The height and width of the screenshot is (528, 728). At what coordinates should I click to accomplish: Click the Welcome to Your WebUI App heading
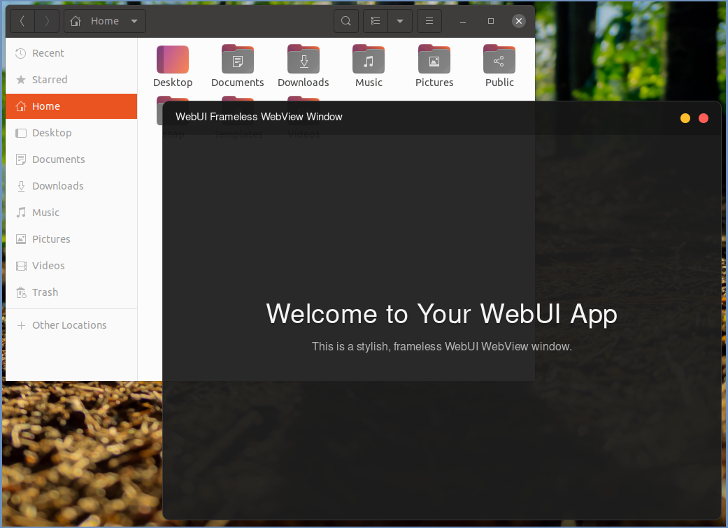coord(441,314)
